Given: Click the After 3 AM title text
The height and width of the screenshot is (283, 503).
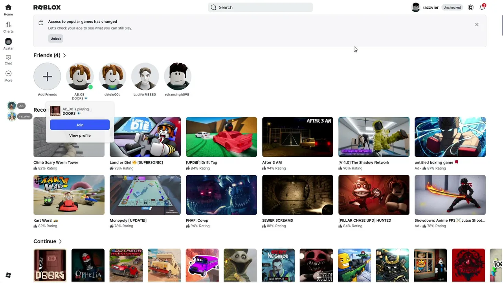Looking at the screenshot, I should point(272,162).
